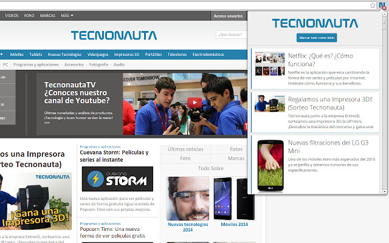Open the Impresoras 3D category
The height and width of the screenshot is (243, 389).
point(126,54)
